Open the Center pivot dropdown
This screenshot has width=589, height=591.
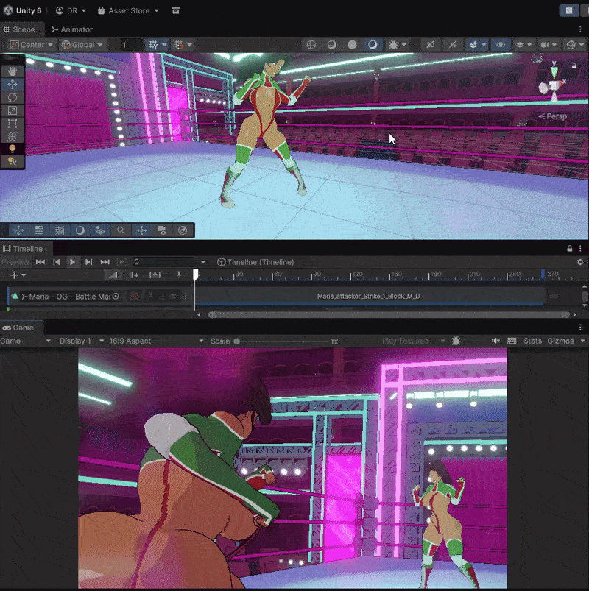click(32, 45)
